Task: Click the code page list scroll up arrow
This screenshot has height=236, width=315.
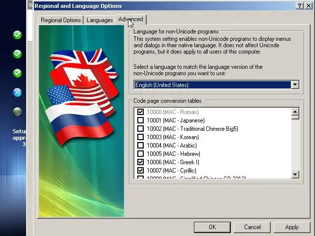Action: point(295,112)
